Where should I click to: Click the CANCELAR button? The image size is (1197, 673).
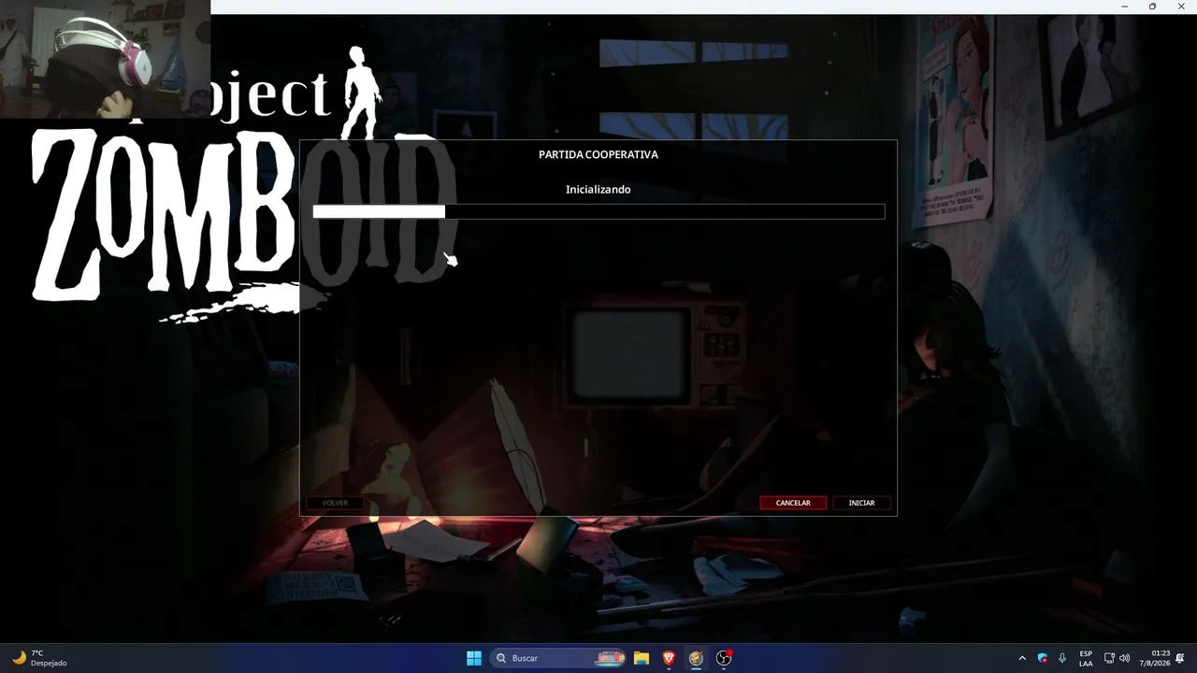(793, 503)
